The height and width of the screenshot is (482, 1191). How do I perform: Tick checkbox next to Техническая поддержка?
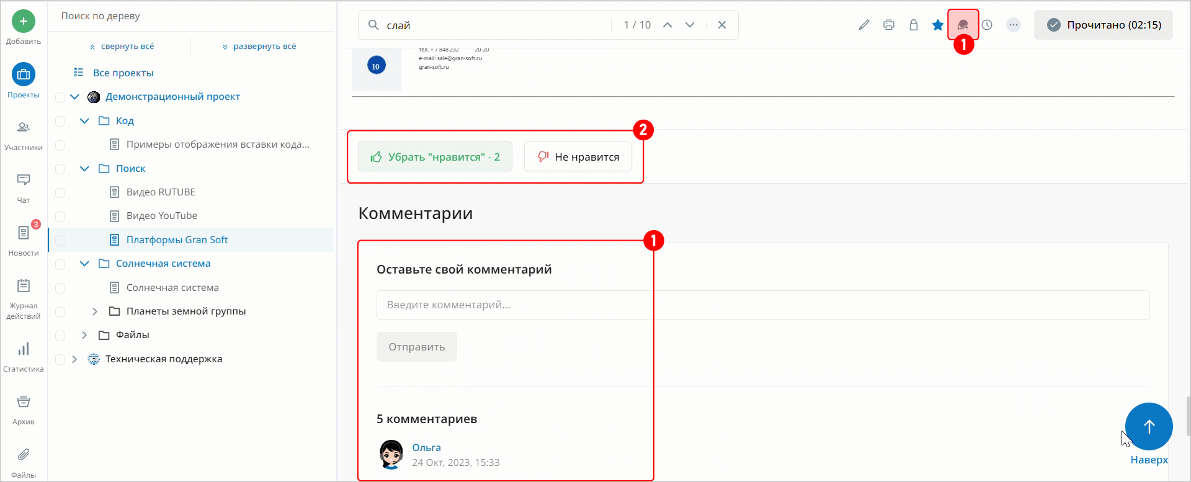pyautogui.click(x=60, y=359)
